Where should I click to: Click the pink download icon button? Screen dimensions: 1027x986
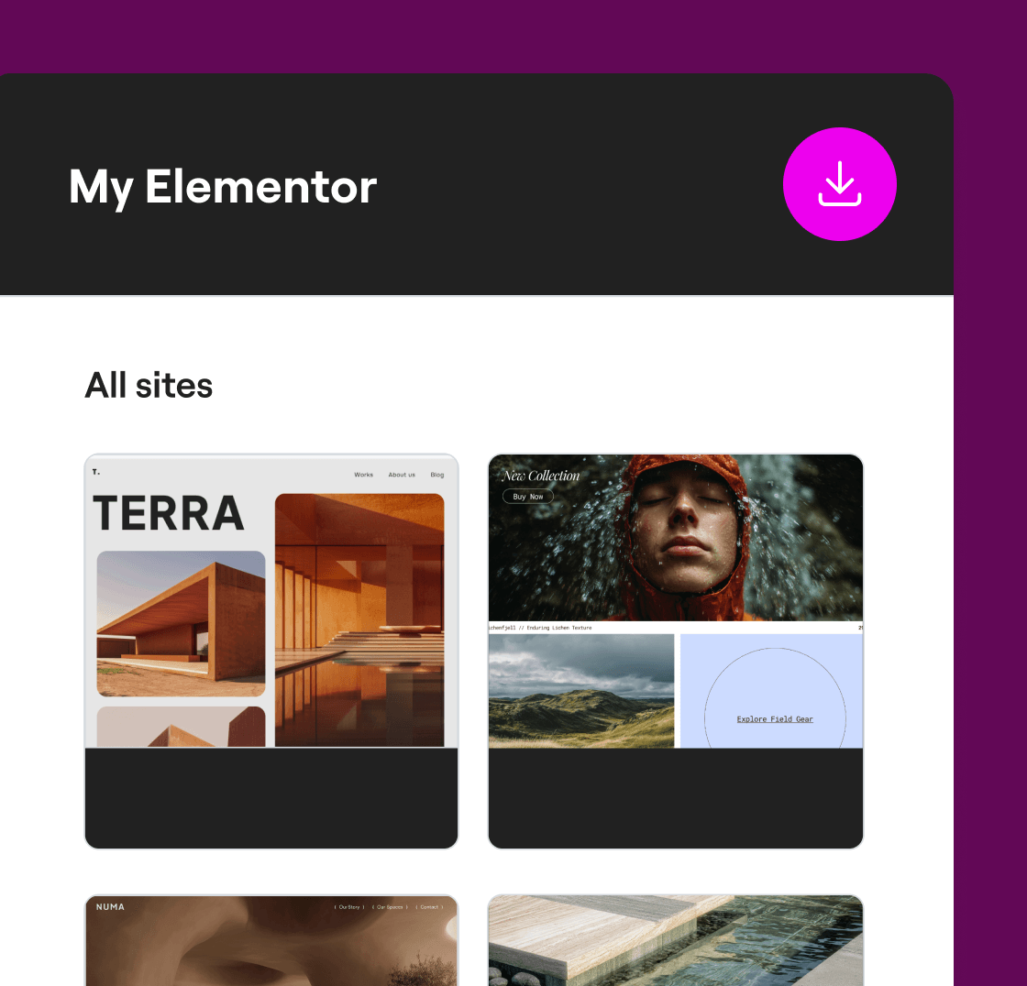click(x=839, y=184)
